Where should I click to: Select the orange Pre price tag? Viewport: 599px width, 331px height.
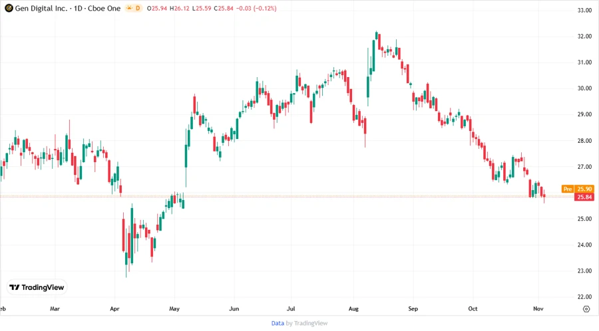[567, 189]
